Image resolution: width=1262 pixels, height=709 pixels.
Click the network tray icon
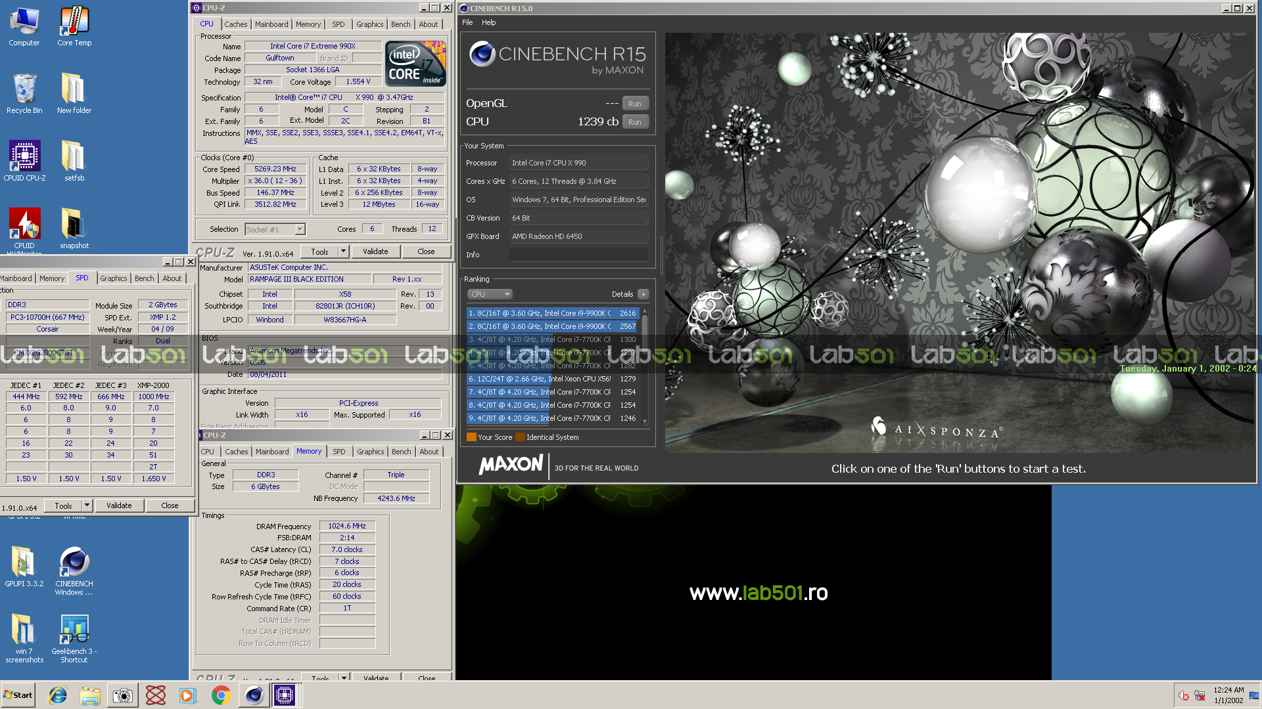tap(1200, 696)
